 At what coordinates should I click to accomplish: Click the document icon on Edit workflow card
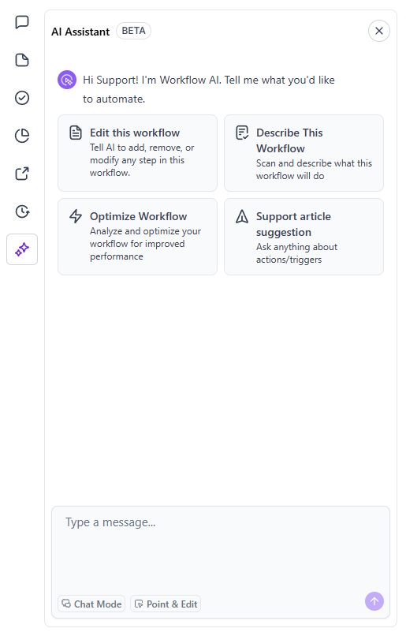(x=76, y=133)
